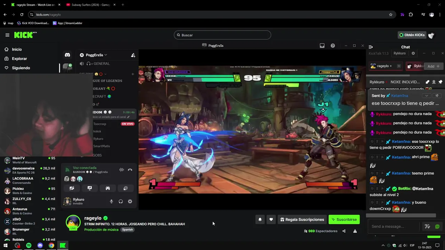Add a new chat with Add +
This screenshot has width=445, height=250.
coord(434,66)
